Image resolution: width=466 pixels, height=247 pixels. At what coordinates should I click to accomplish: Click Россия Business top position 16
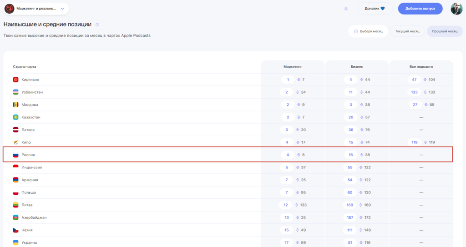(351, 155)
